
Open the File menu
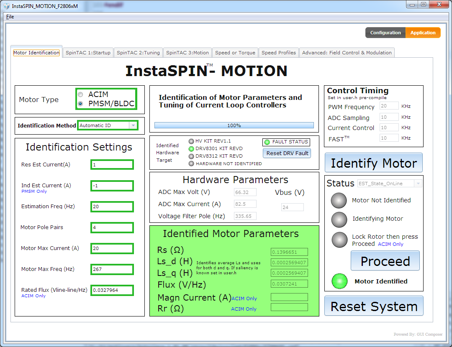pos(10,17)
